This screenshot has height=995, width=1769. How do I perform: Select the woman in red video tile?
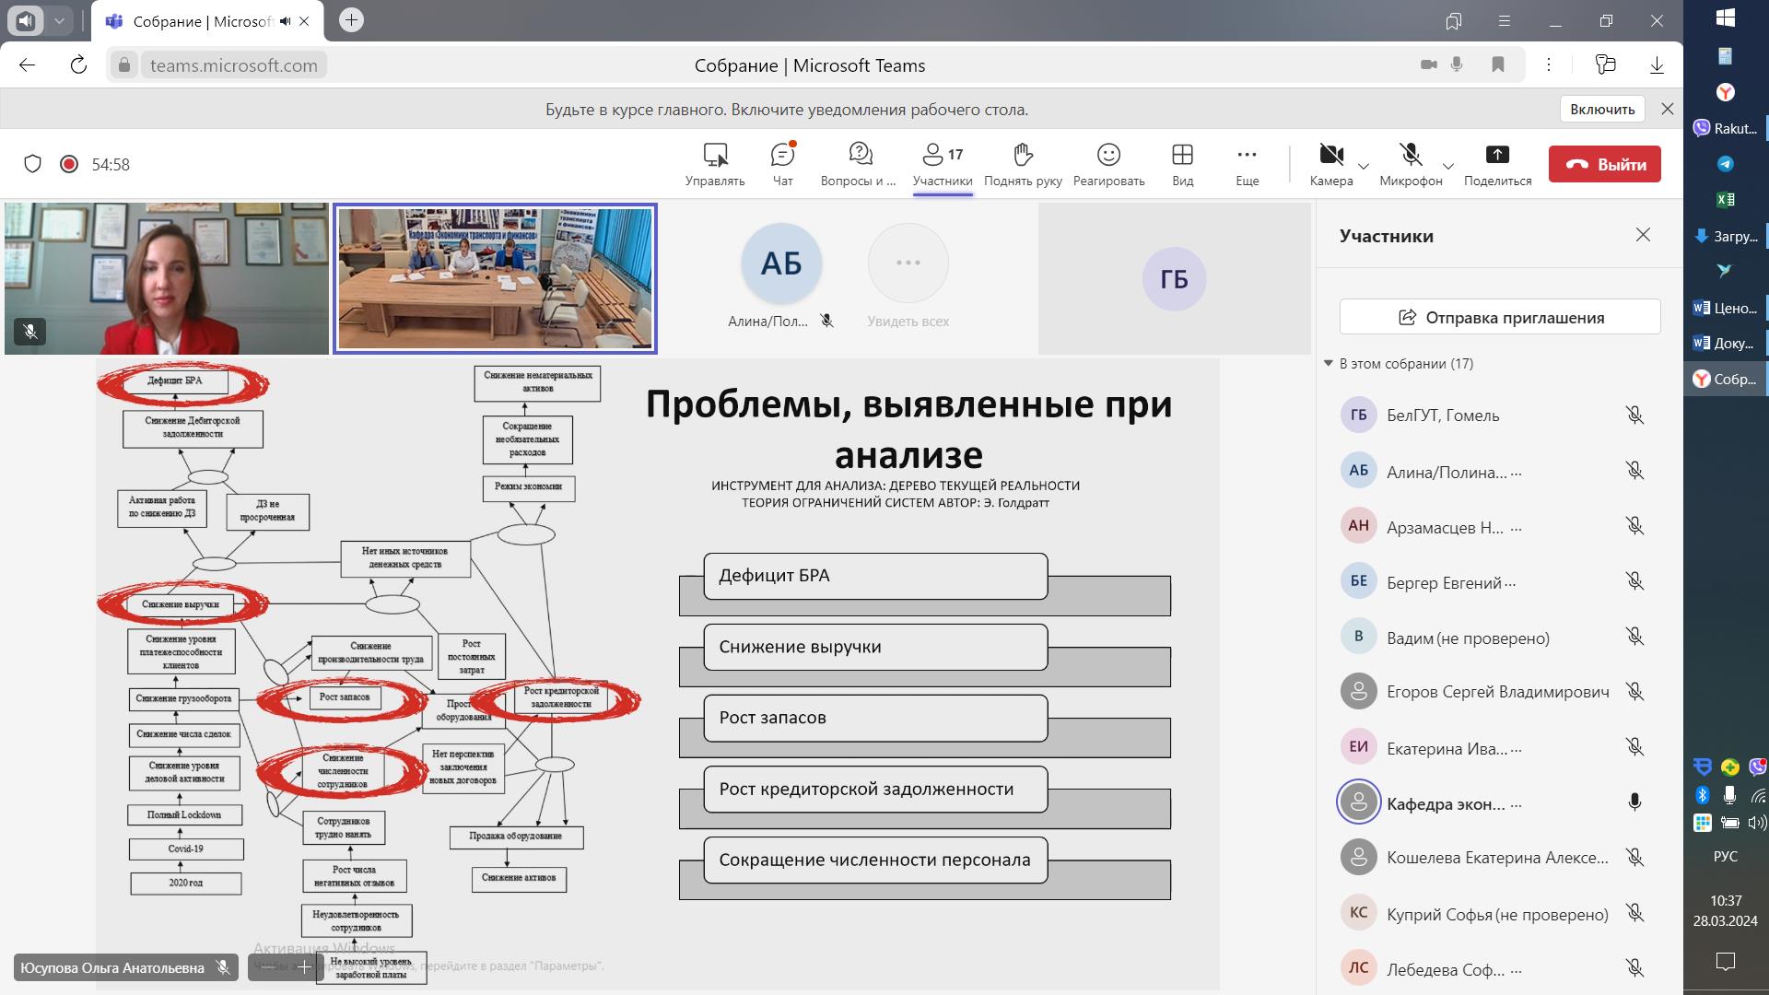click(x=166, y=278)
